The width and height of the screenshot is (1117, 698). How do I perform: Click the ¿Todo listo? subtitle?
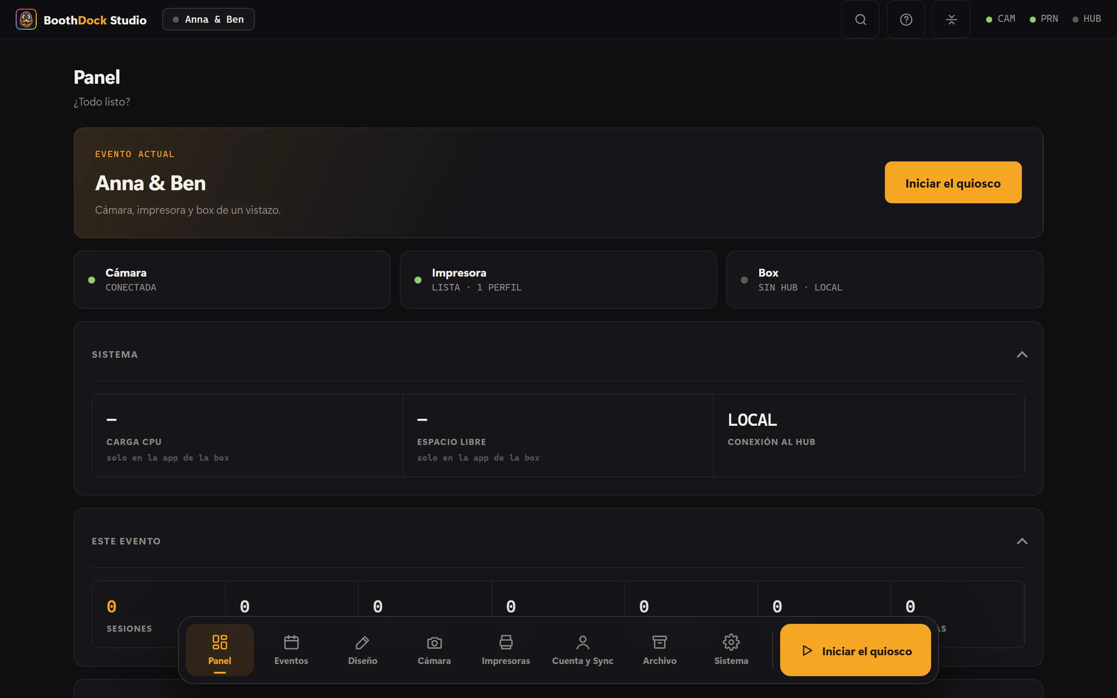102,102
